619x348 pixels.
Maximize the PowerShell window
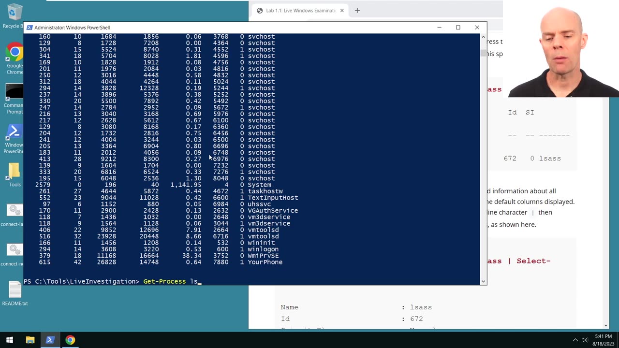[458, 28]
